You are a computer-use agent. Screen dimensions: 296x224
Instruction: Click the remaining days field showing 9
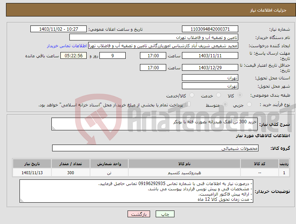[113, 55]
